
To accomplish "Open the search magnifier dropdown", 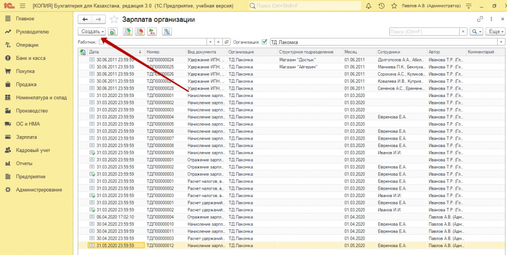I will (476, 32).
